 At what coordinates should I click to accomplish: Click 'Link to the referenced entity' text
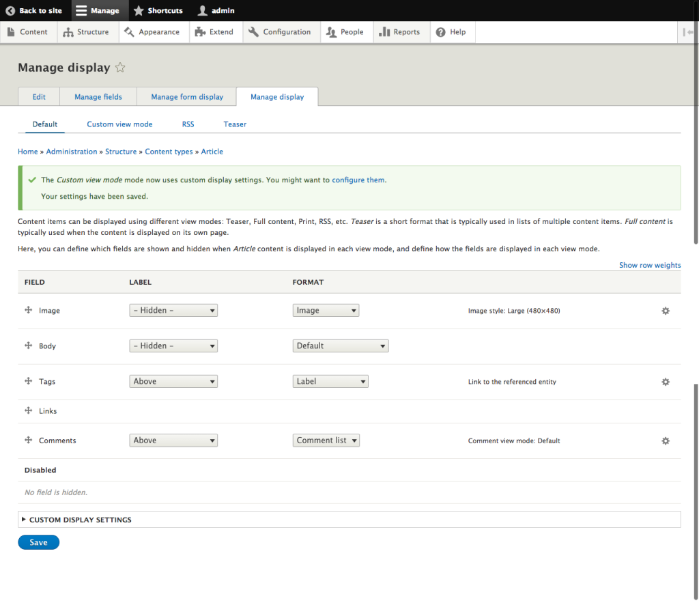[512, 382]
